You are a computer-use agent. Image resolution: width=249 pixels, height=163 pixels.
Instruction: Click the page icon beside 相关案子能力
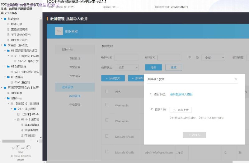(x=8, y=40)
